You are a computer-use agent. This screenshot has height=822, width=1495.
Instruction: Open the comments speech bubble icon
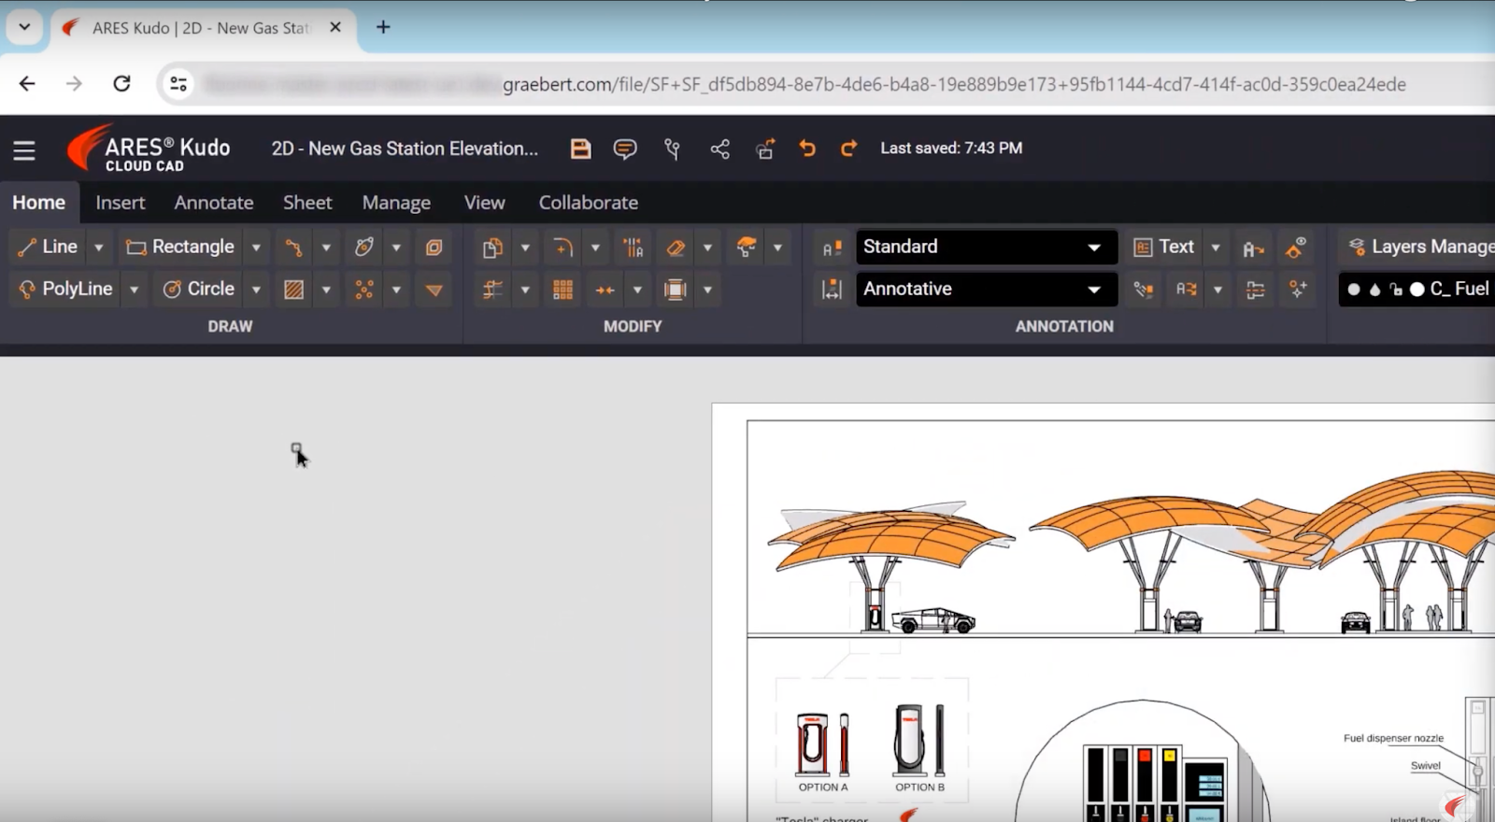coord(625,149)
